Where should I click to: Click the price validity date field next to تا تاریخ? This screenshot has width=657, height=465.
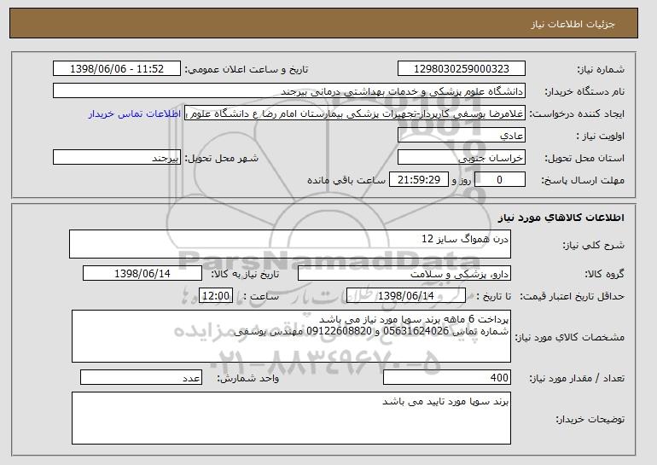coord(406,296)
